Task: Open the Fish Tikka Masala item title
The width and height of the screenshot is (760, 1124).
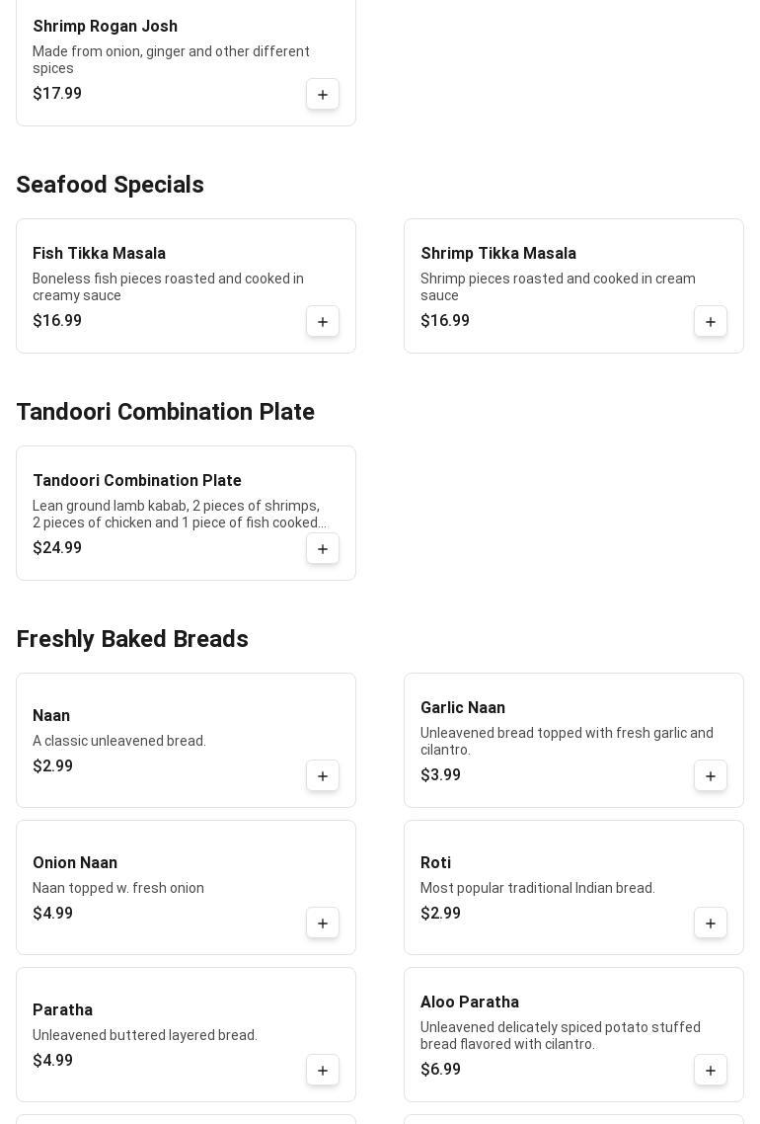Action: pos(99,254)
